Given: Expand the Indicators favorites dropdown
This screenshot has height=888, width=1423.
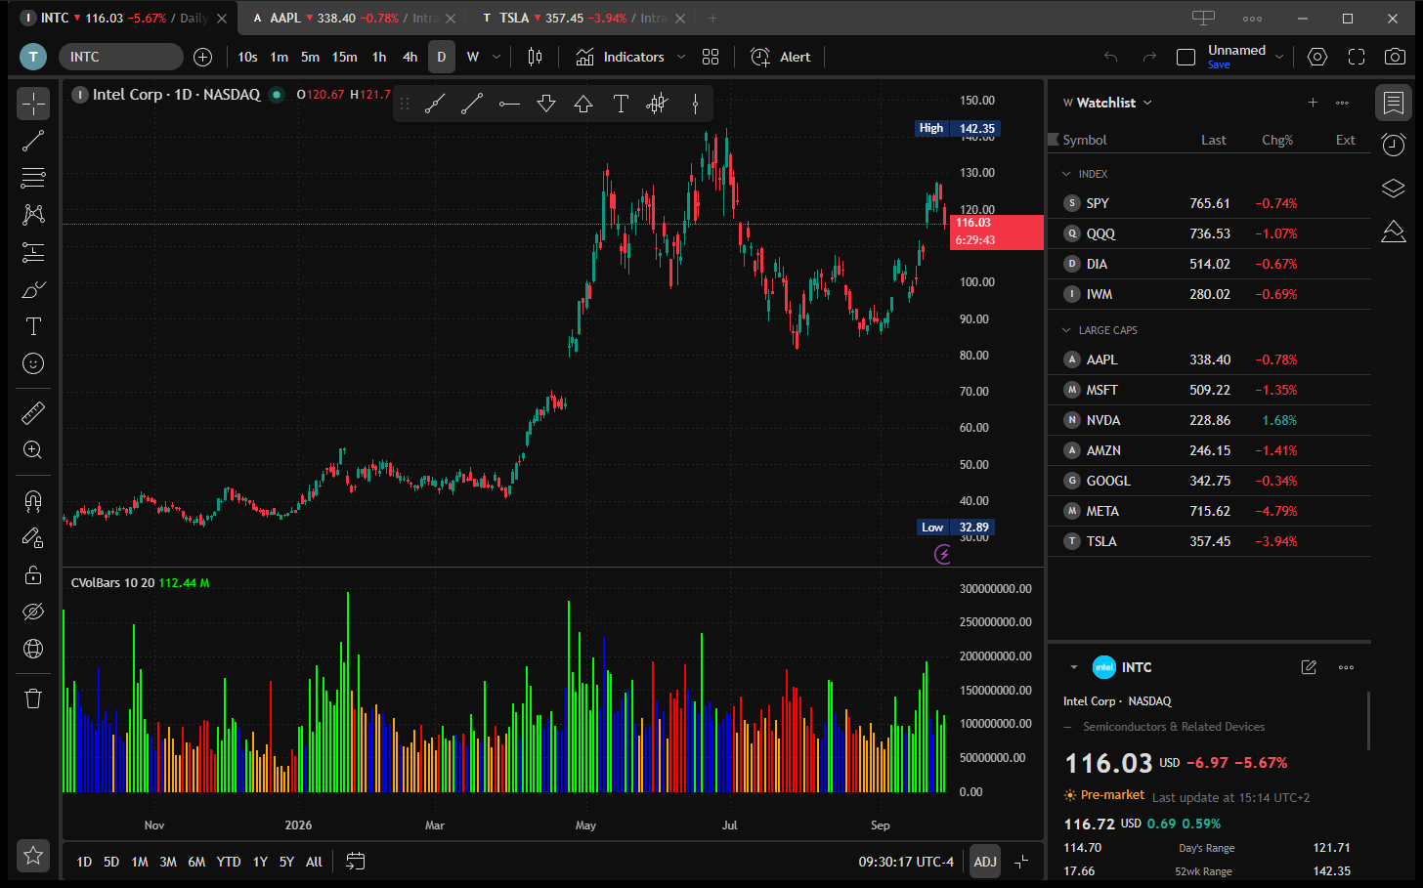Looking at the screenshot, I should point(681,57).
